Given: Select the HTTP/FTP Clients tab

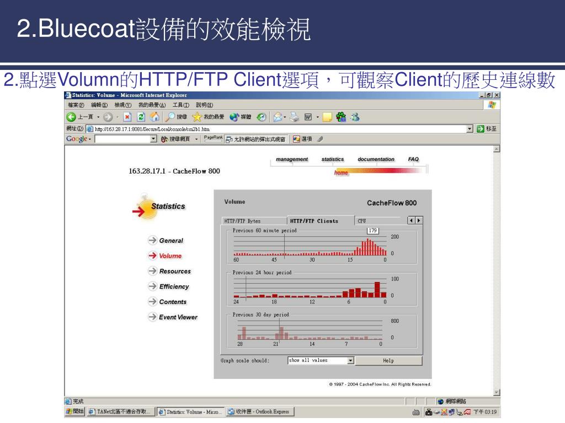Looking at the screenshot, I should click(321, 221).
